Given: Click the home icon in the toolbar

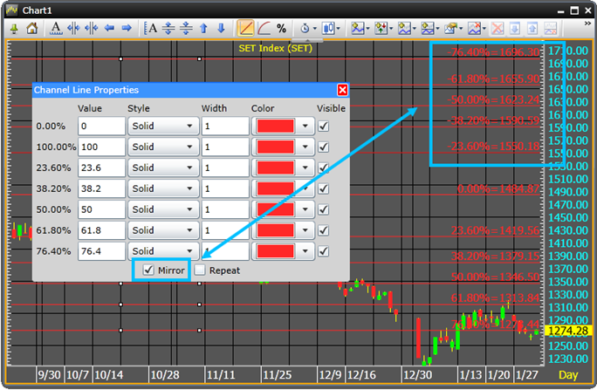Looking at the screenshot, I should click(31, 28).
